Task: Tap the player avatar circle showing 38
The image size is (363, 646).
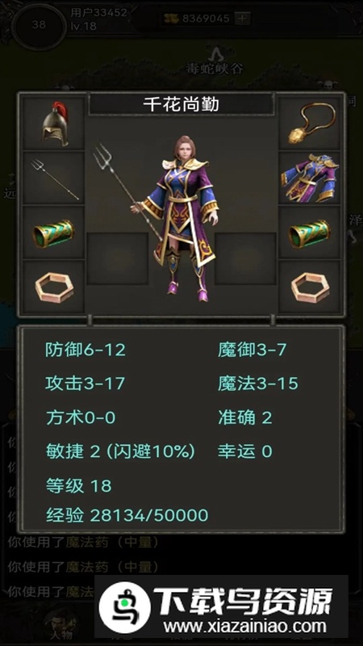Action: point(39,25)
